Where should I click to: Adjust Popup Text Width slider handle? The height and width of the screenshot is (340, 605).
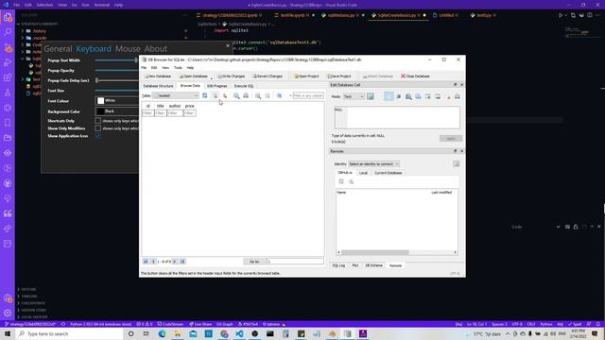(136, 60)
